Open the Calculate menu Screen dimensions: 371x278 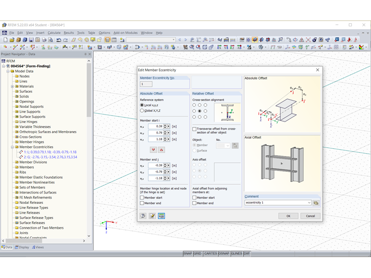54,33
